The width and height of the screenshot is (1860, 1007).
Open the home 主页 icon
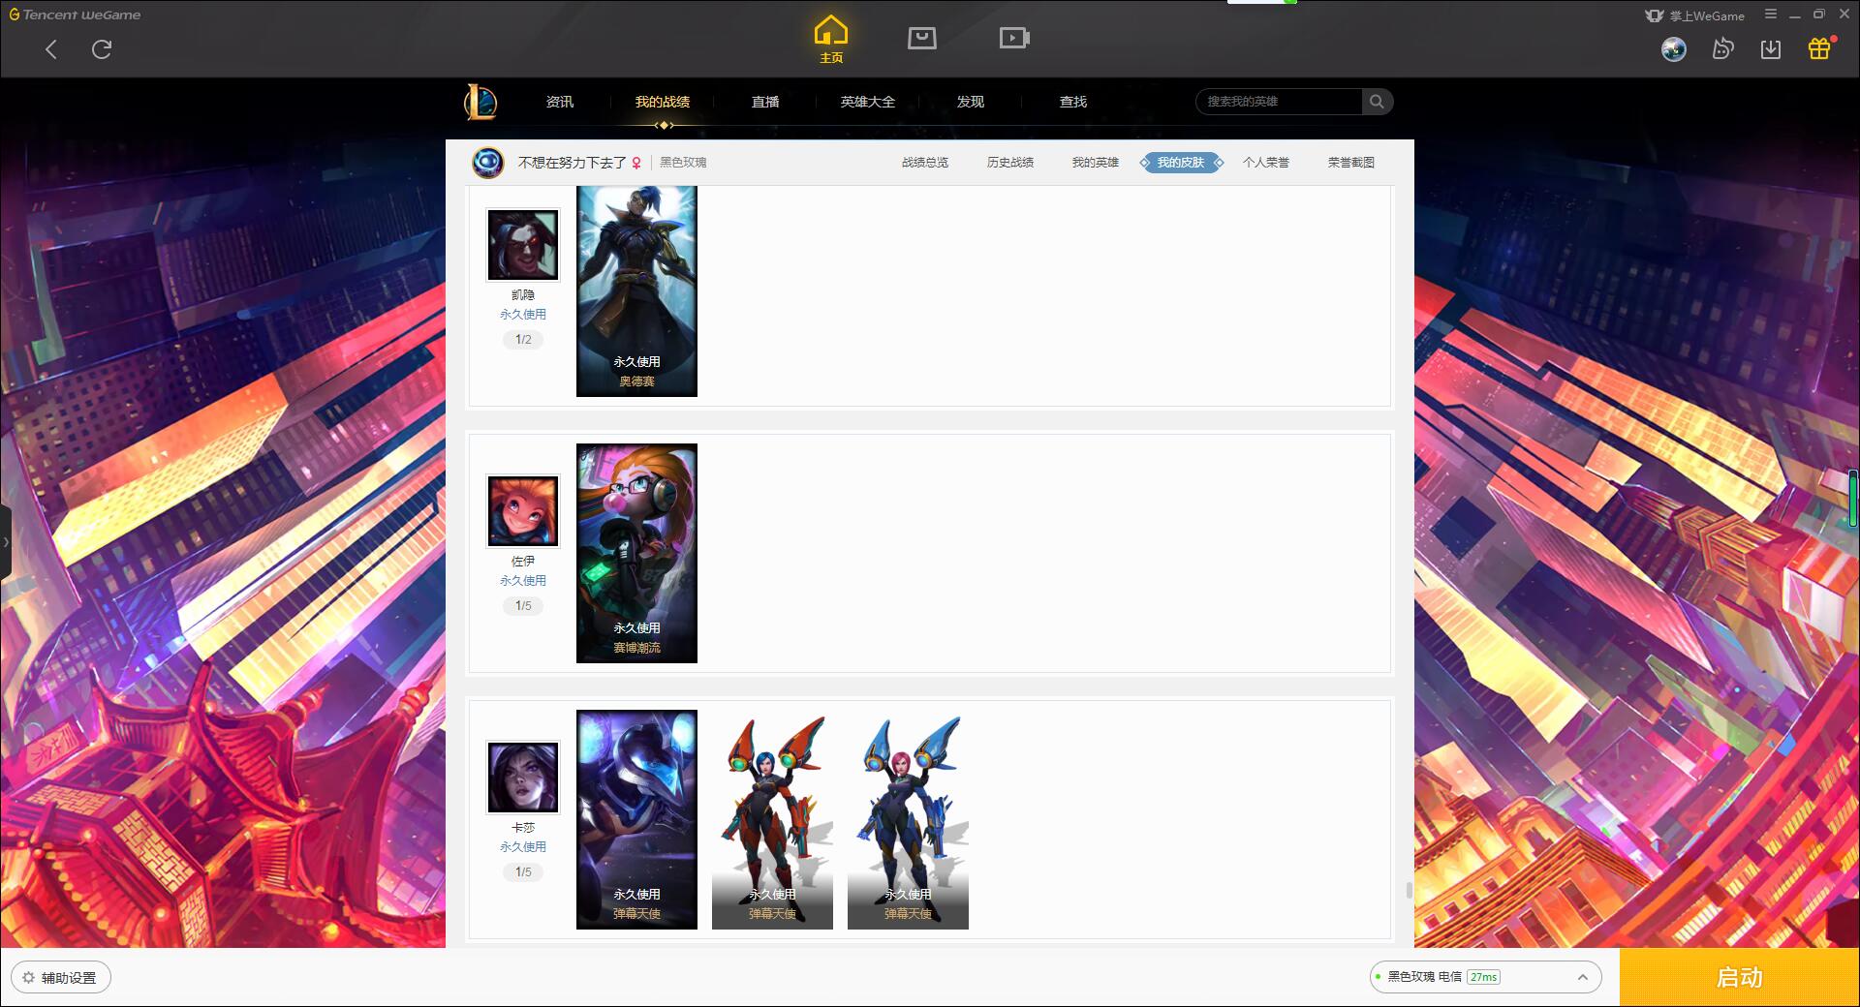[830, 40]
